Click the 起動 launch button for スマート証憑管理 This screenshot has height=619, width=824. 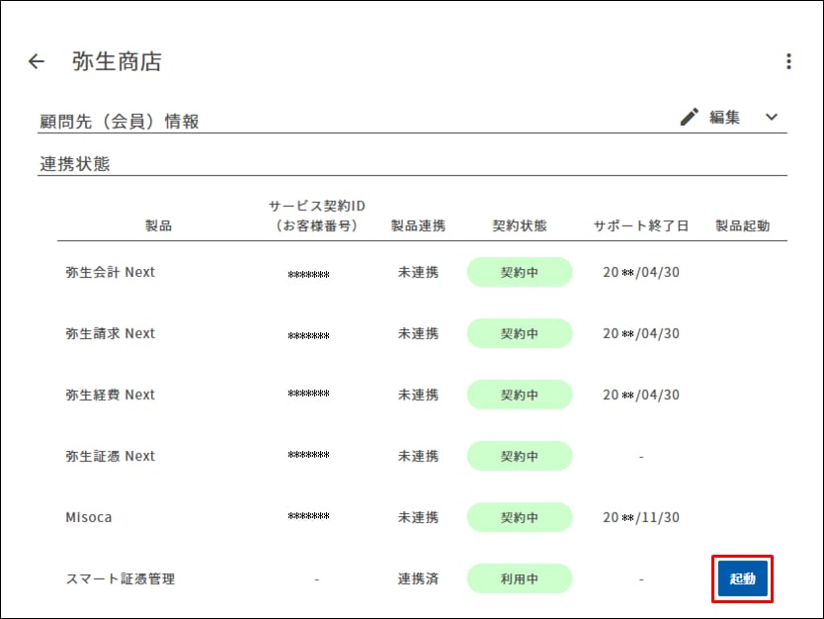tap(743, 578)
